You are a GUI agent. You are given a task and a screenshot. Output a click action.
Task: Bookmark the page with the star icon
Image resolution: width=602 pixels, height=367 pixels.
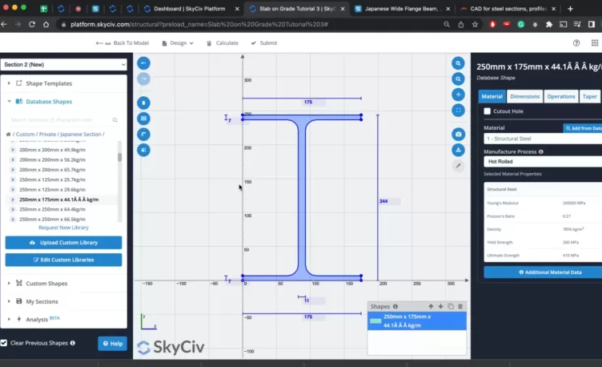tap(475, 24)
